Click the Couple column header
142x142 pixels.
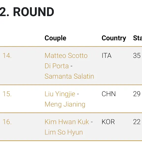pyautogui.click(x=56, y=38)
